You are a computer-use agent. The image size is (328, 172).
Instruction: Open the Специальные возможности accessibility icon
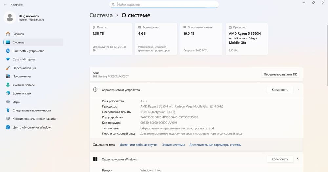pyautogui.click(x=8, y=110)
